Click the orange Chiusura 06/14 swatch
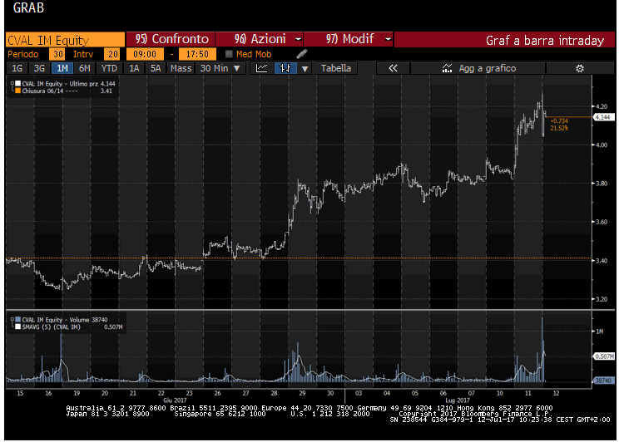This screenshot has width=619, height=442. (17, 91)
